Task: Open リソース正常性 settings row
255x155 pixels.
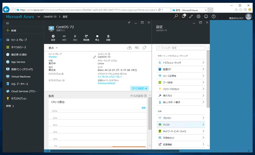Action: tap(181, 76)
